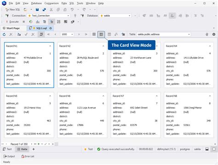
Task: Click the Save icon in the toolbar
Action: click(37, 10)
